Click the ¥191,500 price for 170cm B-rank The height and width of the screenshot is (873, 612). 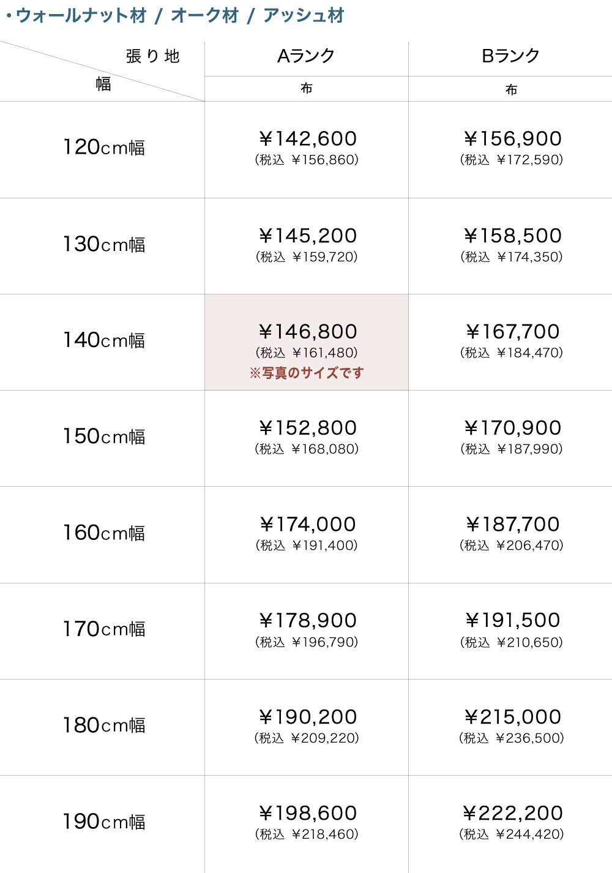(x=512, y=620)
